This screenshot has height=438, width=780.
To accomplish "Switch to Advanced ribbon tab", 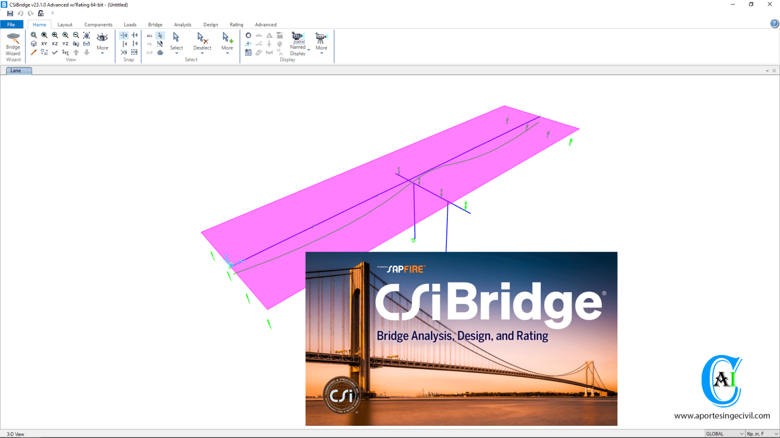I will [266, 24].
